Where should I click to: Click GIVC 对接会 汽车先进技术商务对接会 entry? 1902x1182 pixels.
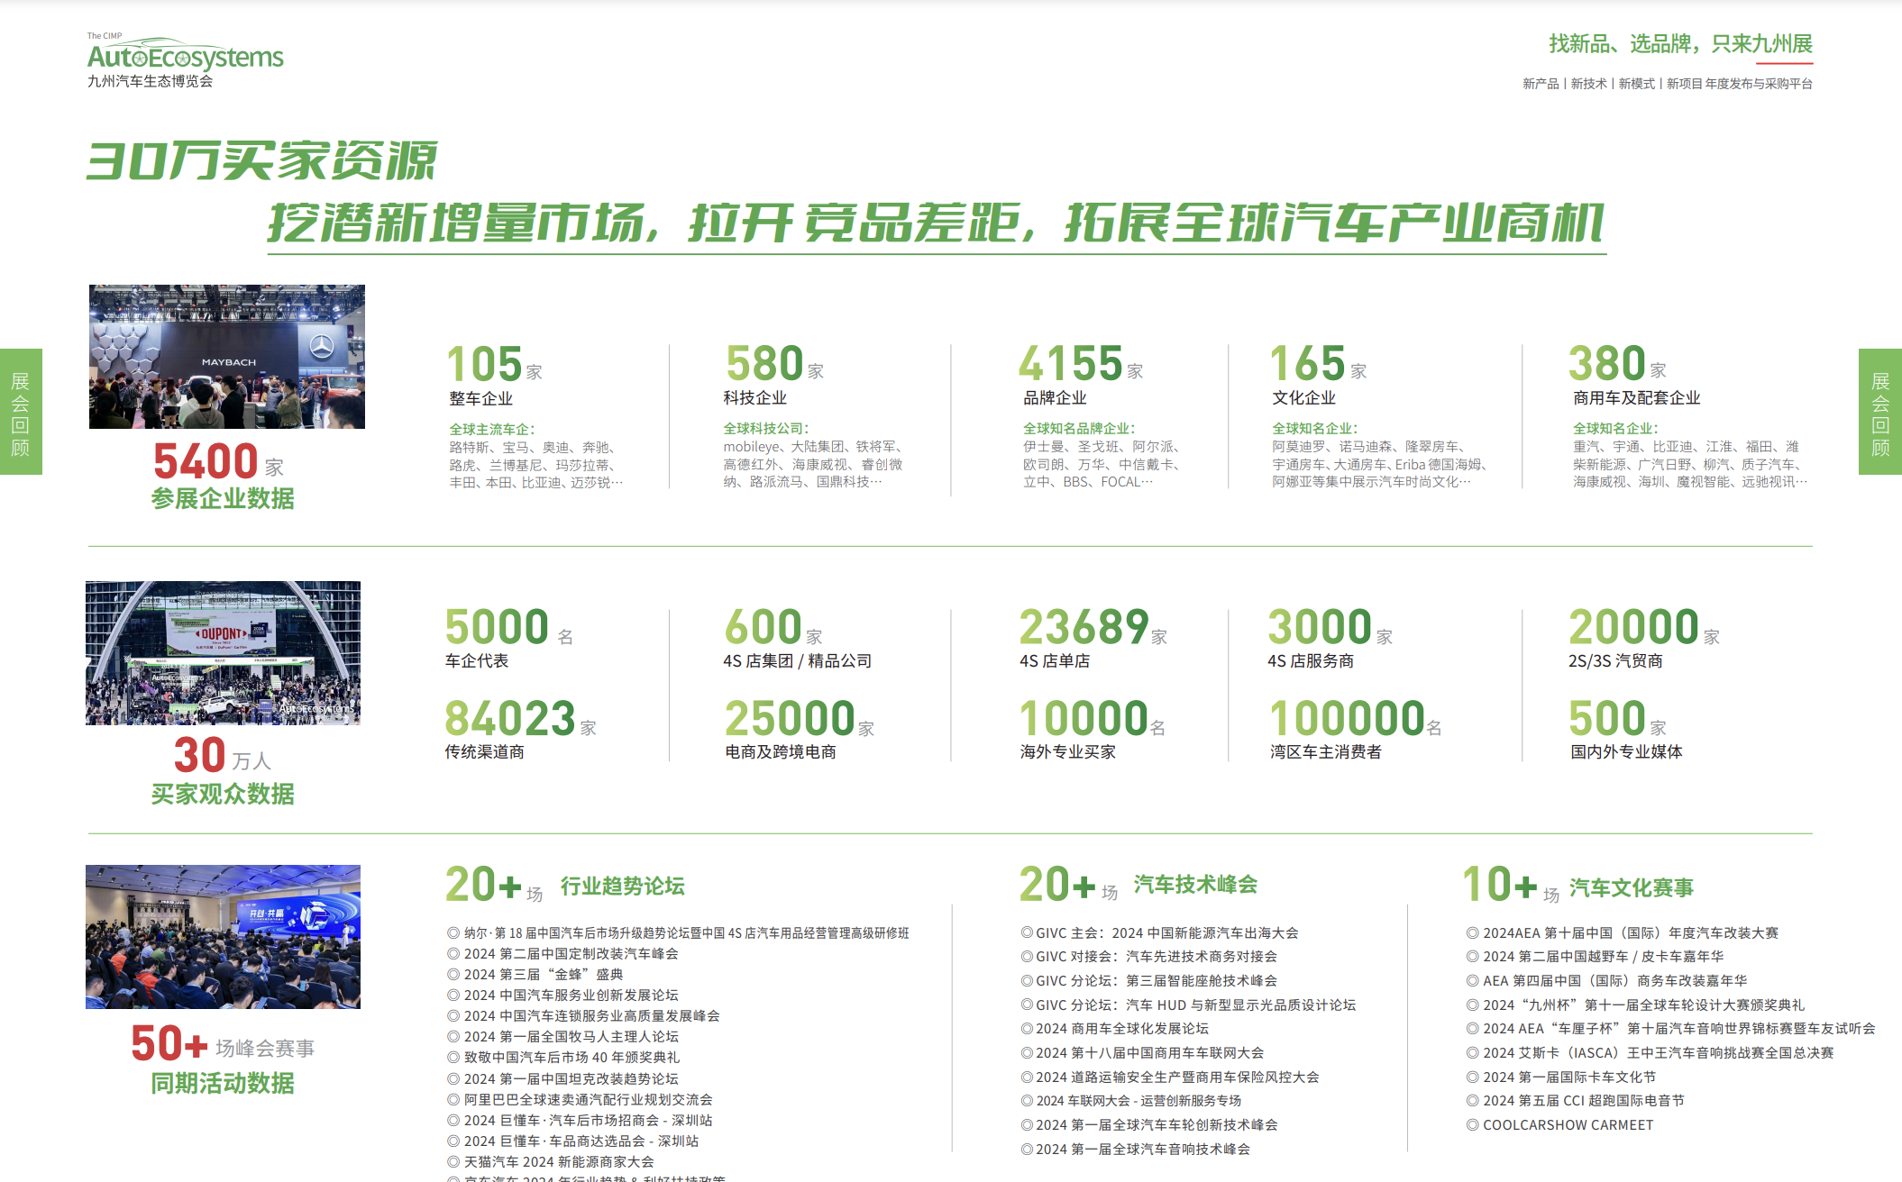click(x=1148, y=957)
